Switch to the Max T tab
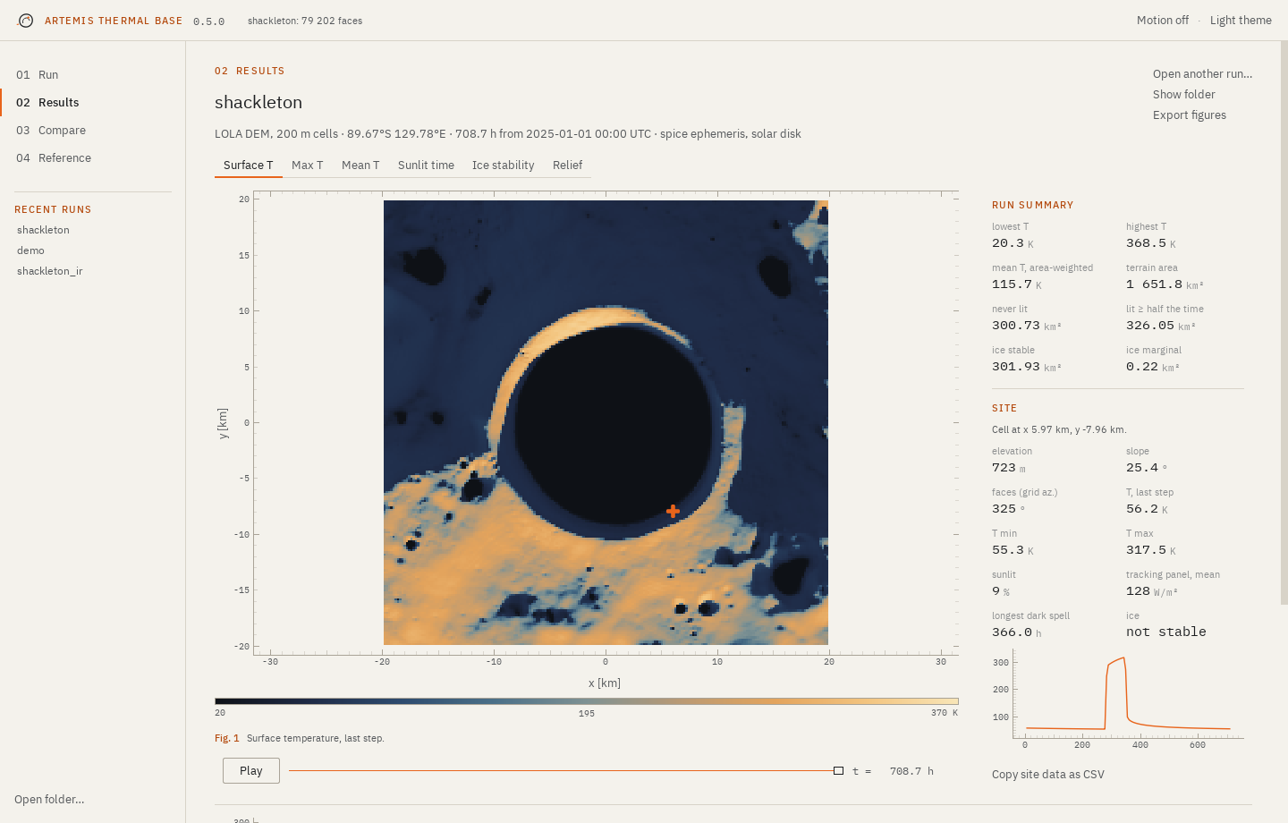The width and height of the screenshot is (1288, 823). (308, 165)
